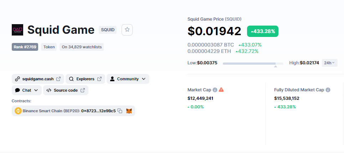Open the Source code link
Image resolution: width=344 pixels, height=157 pixels.
tap(66, 90)
